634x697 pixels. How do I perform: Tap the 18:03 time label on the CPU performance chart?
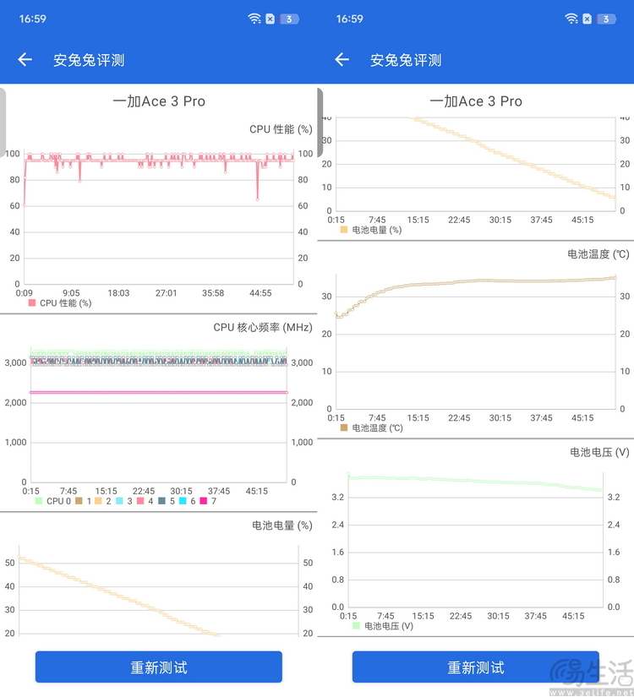coord(118,293)
